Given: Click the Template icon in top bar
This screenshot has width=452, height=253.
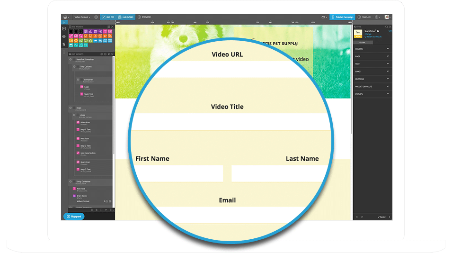Looking at the screenshot, I should pyautogui.click(x=364, y=17).
